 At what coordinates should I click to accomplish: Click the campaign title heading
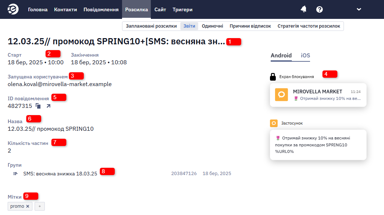pos(116,41)
